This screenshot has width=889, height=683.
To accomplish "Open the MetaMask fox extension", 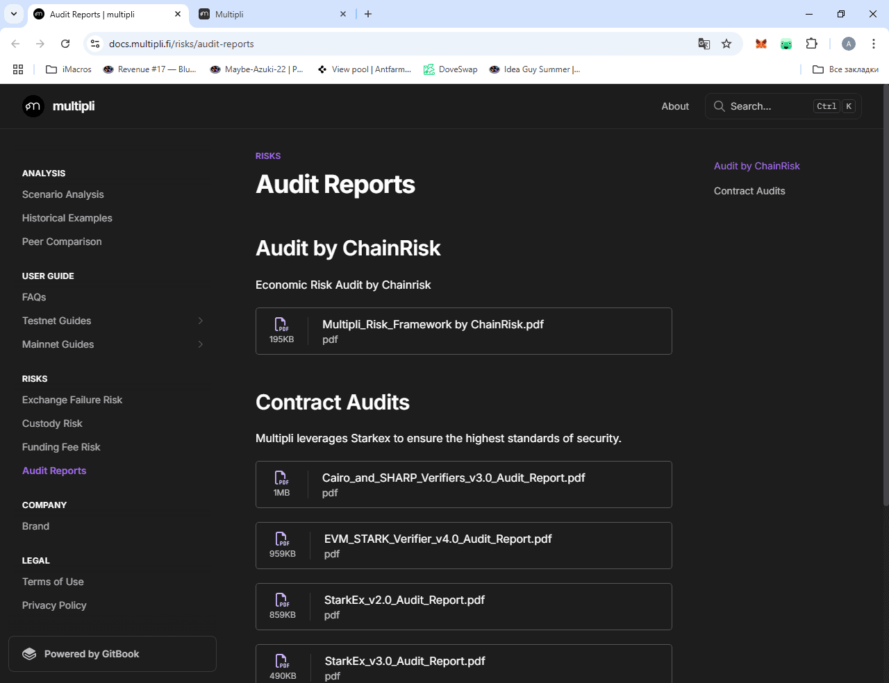I will tap(761, 44).
